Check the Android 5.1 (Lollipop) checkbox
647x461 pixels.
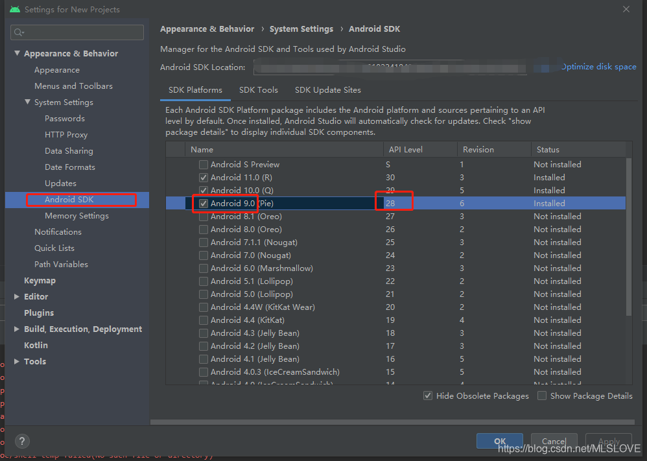204,281
